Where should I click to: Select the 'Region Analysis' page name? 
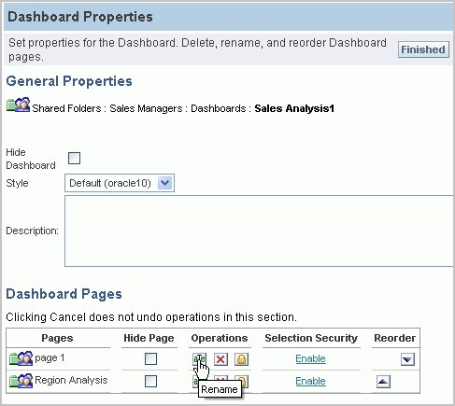71,380
